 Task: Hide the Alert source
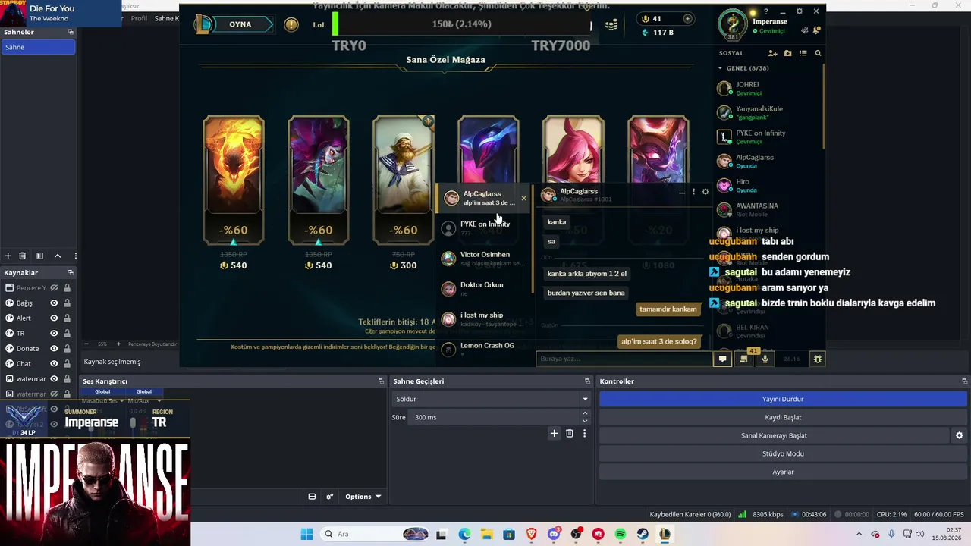tap(54, 318)
